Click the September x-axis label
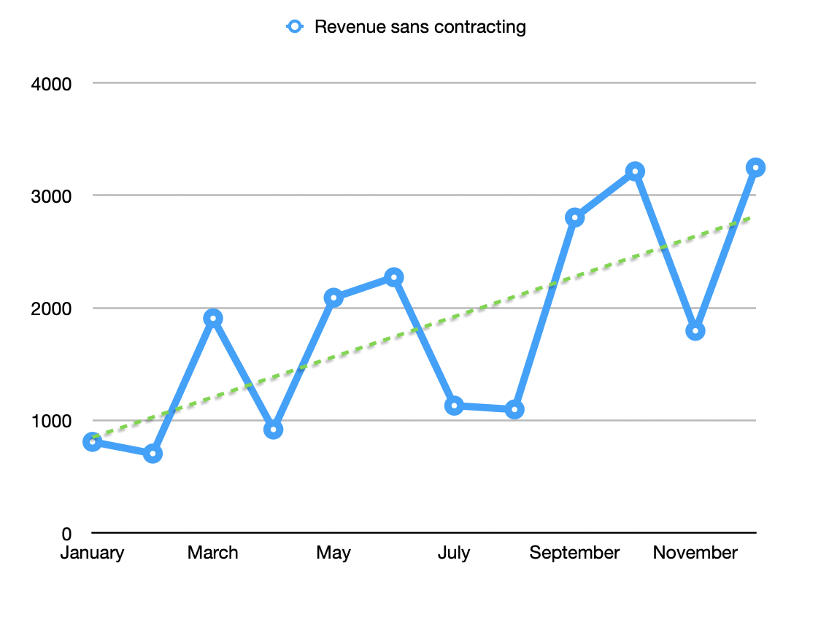 [575, 553]
